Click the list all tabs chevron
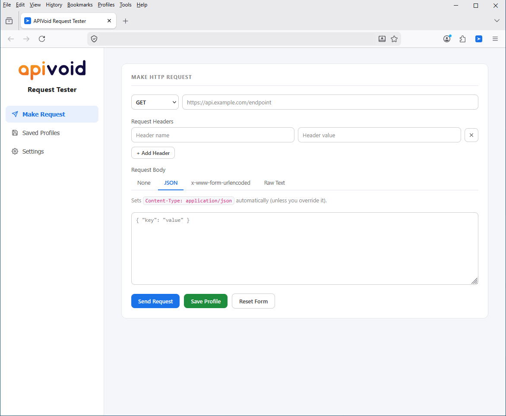The image size is (506, 416). (497, 21)
